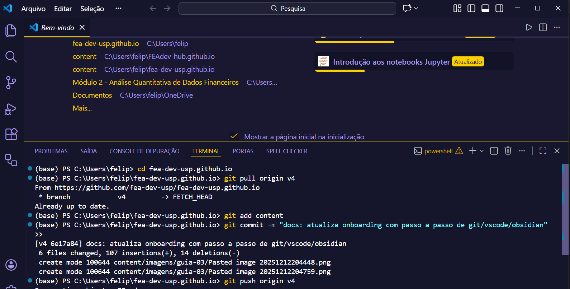The height and width of the screenshot is (289, 570).
Task: Split the terminal pane
Action: point(494,151)
